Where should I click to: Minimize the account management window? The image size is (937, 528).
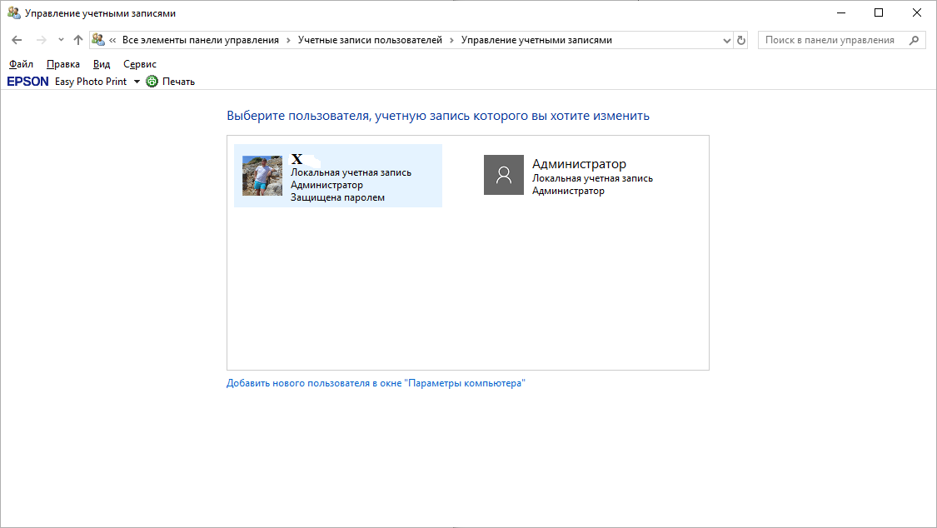click(x=841, y=12)
